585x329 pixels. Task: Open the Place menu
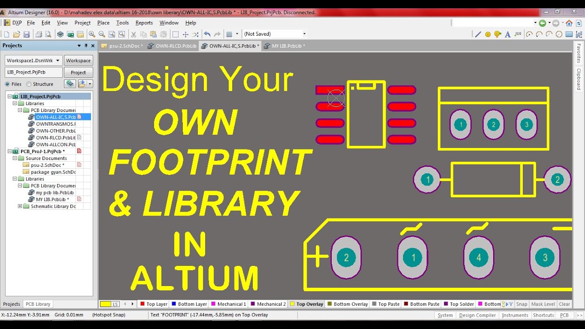[x=103, y=23]
